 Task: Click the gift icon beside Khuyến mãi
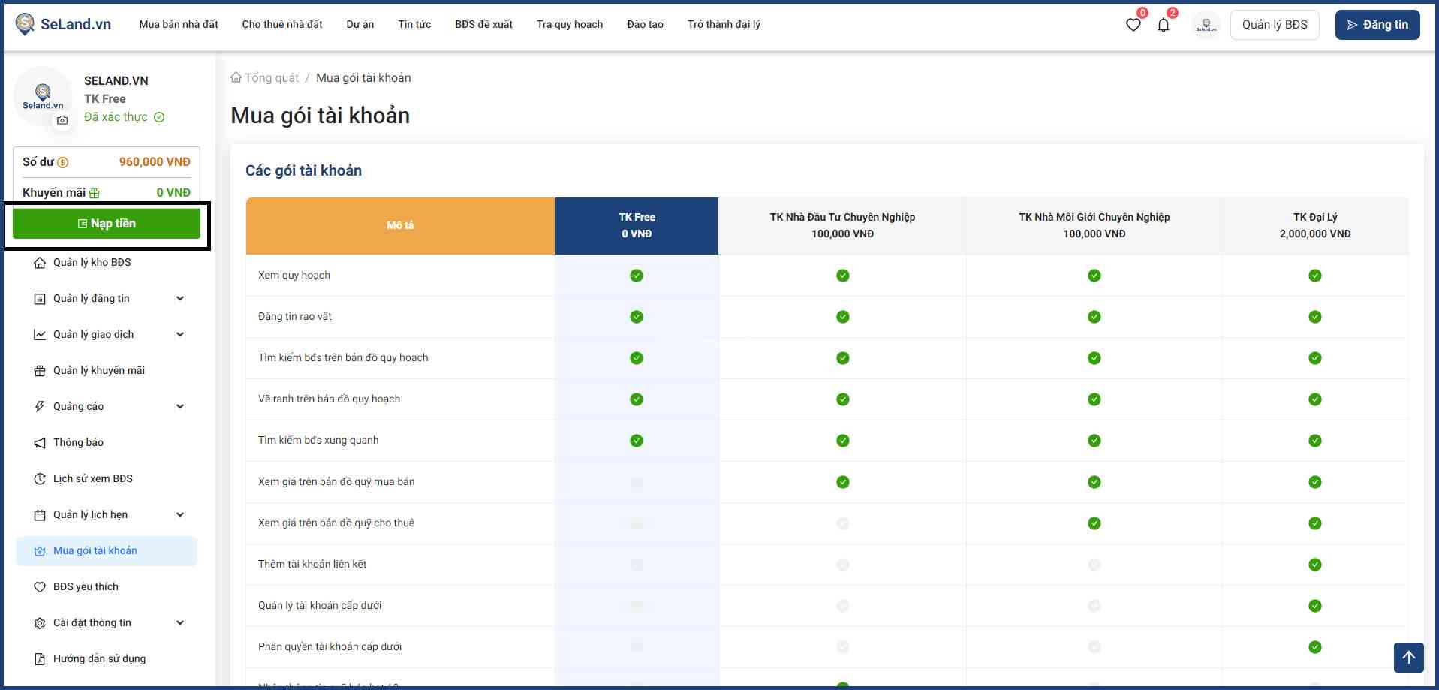pos(95,193)
